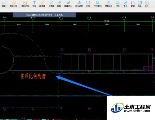Open the 比例 scale tool
This screenshot has width=155, height=120.
pos(88,4)
